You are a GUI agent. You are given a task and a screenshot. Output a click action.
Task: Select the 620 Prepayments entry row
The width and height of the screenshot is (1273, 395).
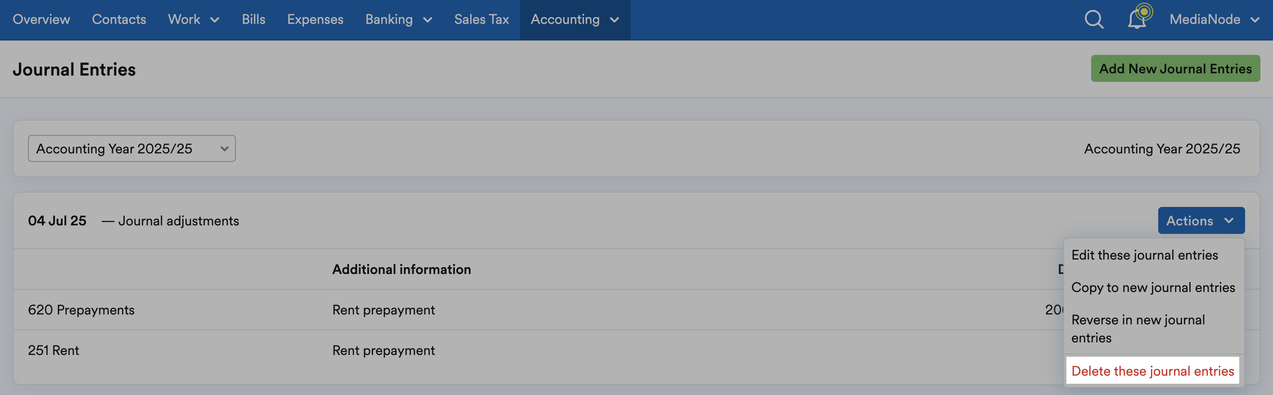click(81, 310)
